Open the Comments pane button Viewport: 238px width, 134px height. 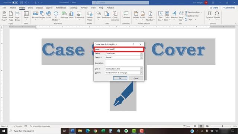pos(228,7)
